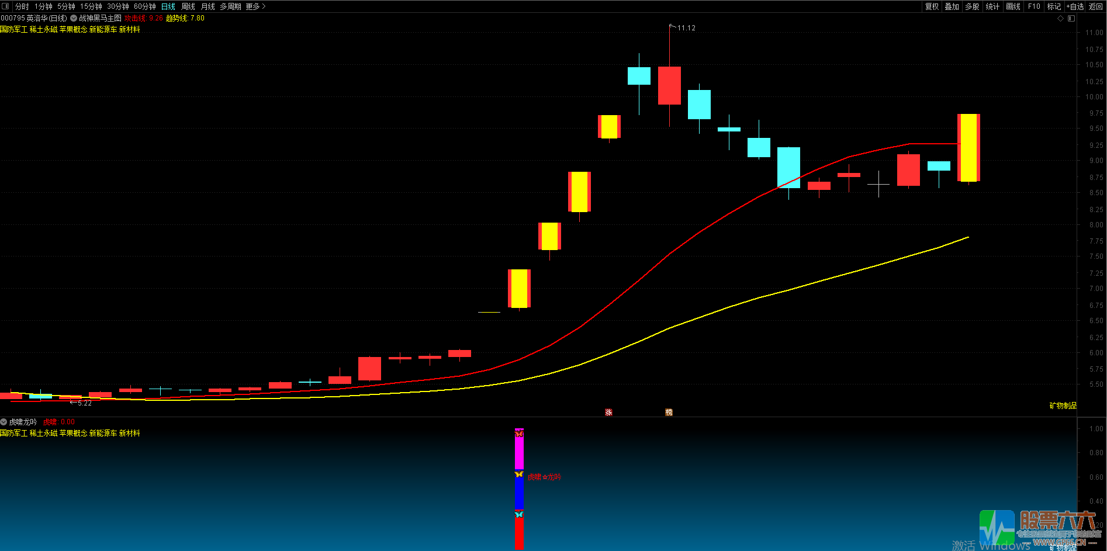Screen dimensions: 1107x551
Task: Click the top butterfly marker on the indicator bar
Action: tap(519, 434)
